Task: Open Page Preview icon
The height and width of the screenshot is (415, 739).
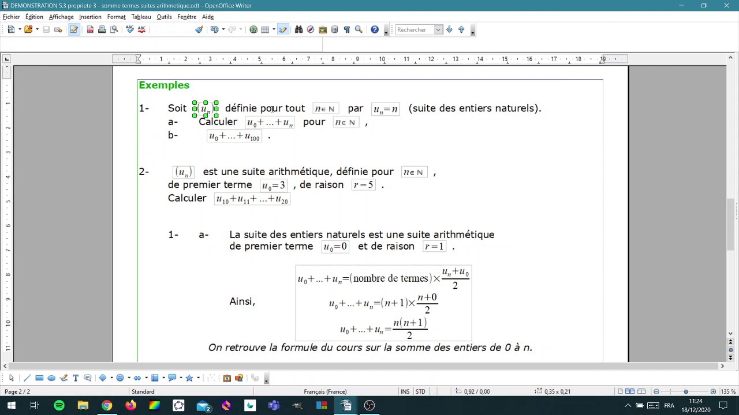Action: (x=114, y=29)
